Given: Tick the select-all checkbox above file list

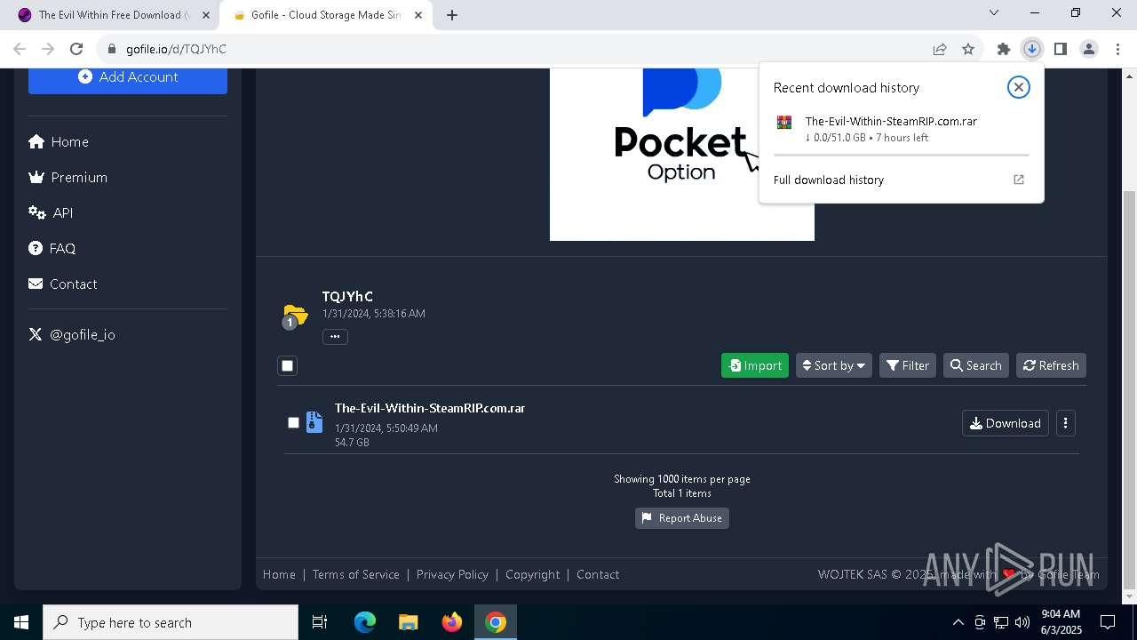Looking at the screenshot, I should click(287, 365).
